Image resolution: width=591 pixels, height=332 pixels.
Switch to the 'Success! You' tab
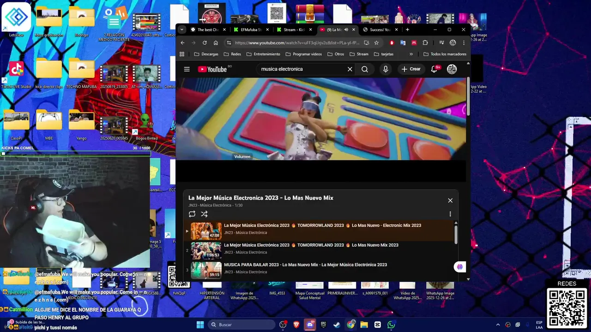click(380, 30)
